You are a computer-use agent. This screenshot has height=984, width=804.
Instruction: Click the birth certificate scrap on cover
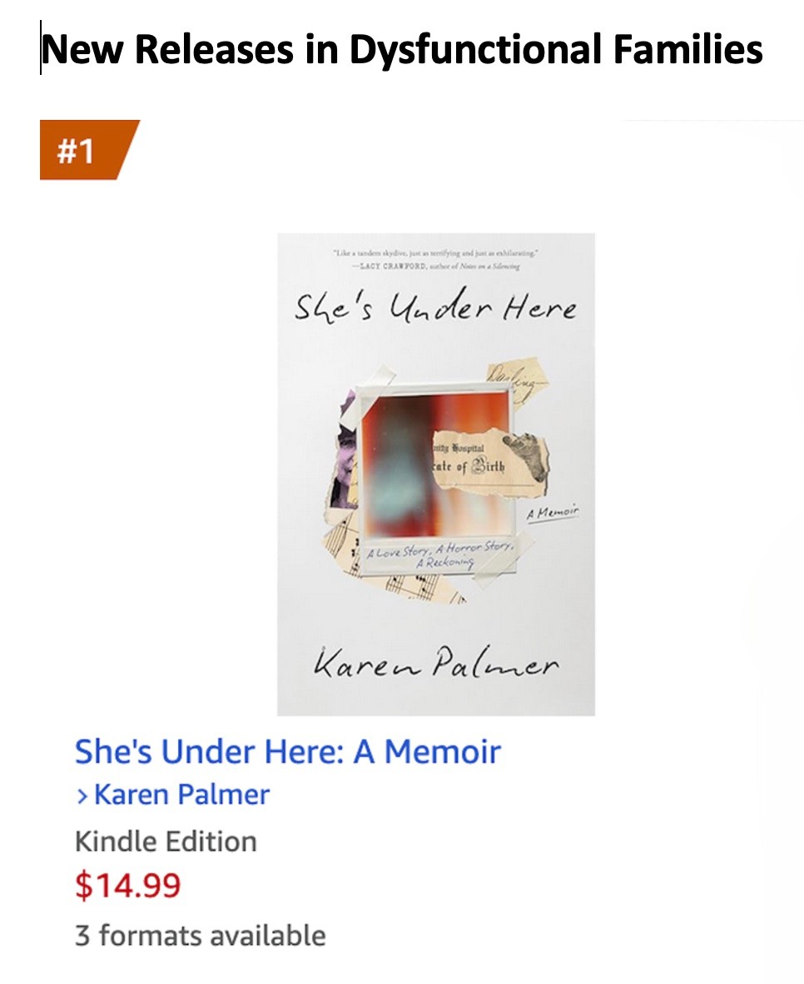coord(470,457)
